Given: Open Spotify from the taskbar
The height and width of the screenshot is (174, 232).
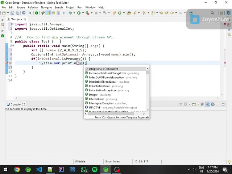Looking at the screenshot, I should pos(95,170).
